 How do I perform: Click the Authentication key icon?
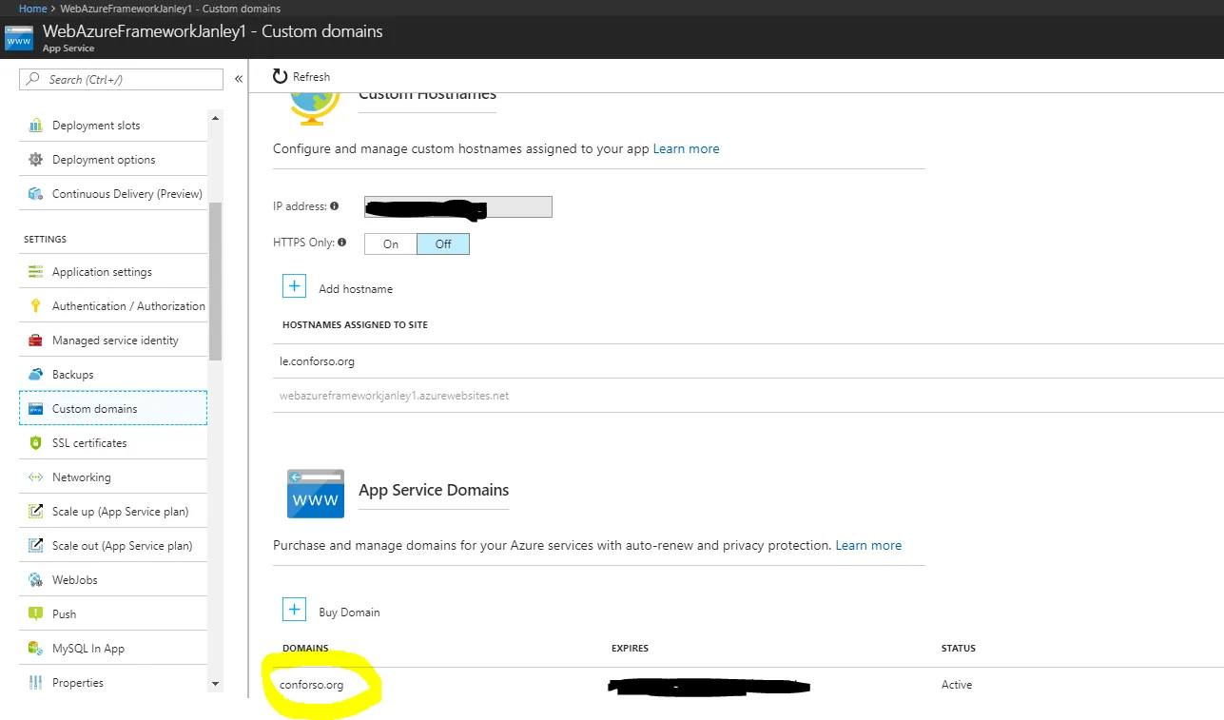tap(35, 306)
